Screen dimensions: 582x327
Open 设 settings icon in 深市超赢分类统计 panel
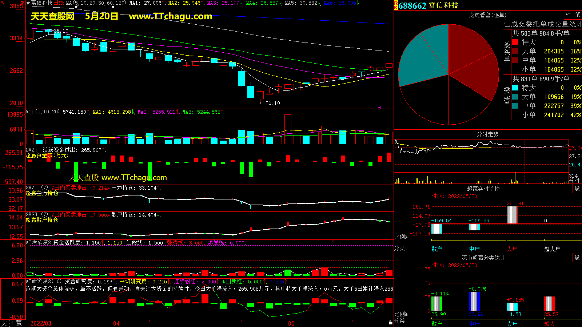tap(577, 258)
